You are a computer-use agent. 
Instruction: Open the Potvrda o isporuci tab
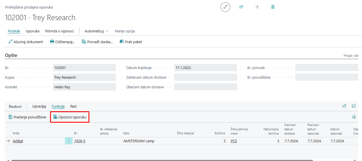pyautogui.click(x=59, y=31)
